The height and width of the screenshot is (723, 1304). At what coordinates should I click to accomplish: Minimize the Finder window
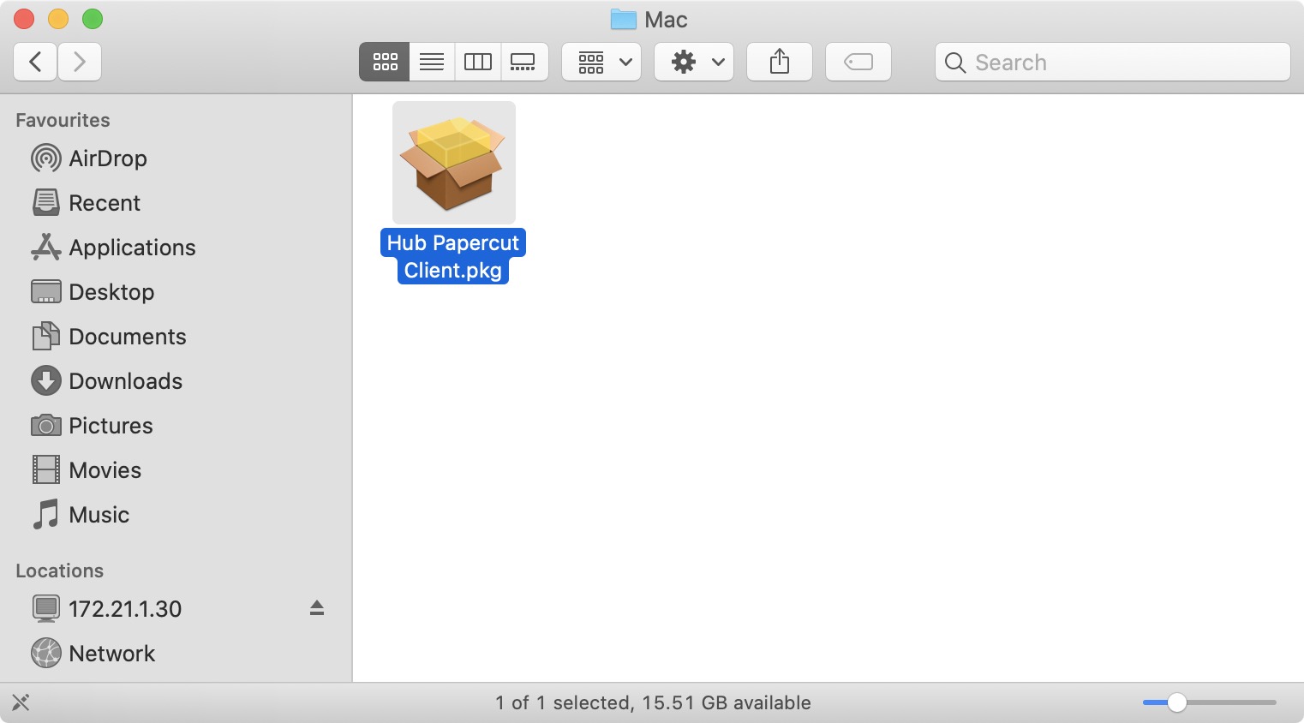pyautogui.click(x=58, y=19)
